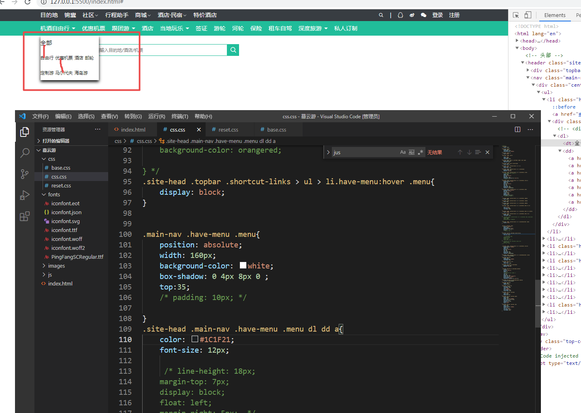Close the css.css editor tab

click(x=199, y=130)
